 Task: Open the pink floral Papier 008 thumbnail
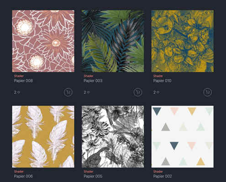(43, 41)
